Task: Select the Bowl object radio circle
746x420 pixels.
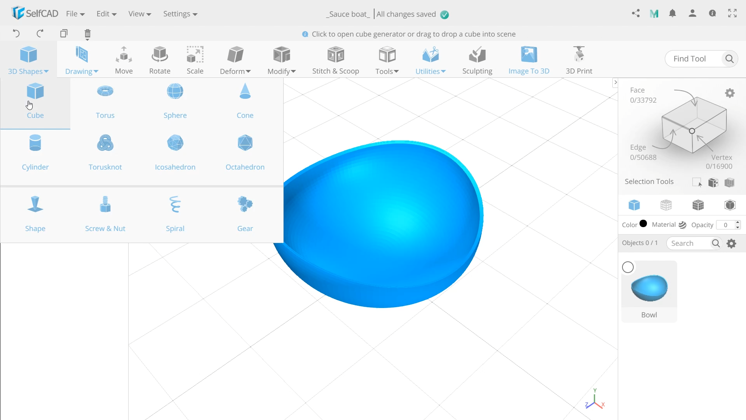Action: pyautogui.click(x=628, y=268)
